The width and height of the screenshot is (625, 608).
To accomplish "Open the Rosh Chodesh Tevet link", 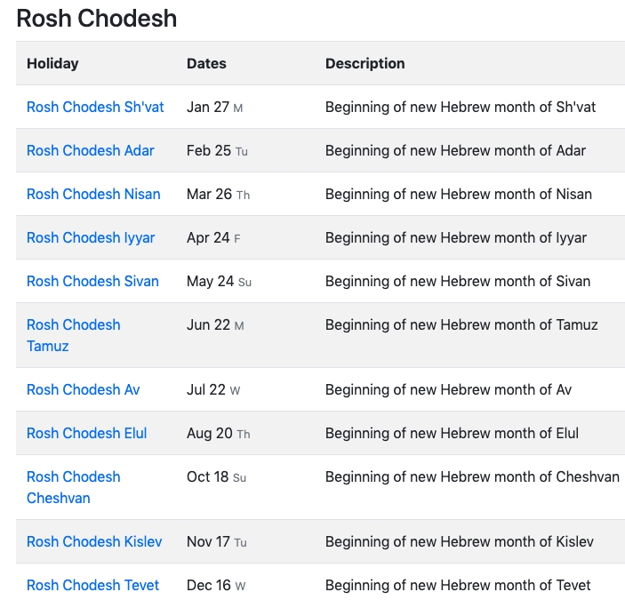I will [x=92, y=585].
